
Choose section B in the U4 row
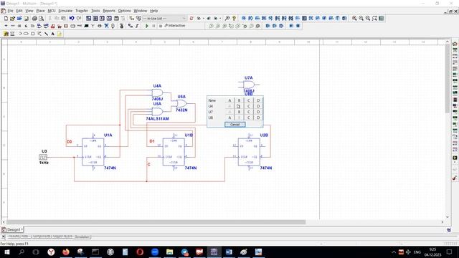[x=239, y=106]
